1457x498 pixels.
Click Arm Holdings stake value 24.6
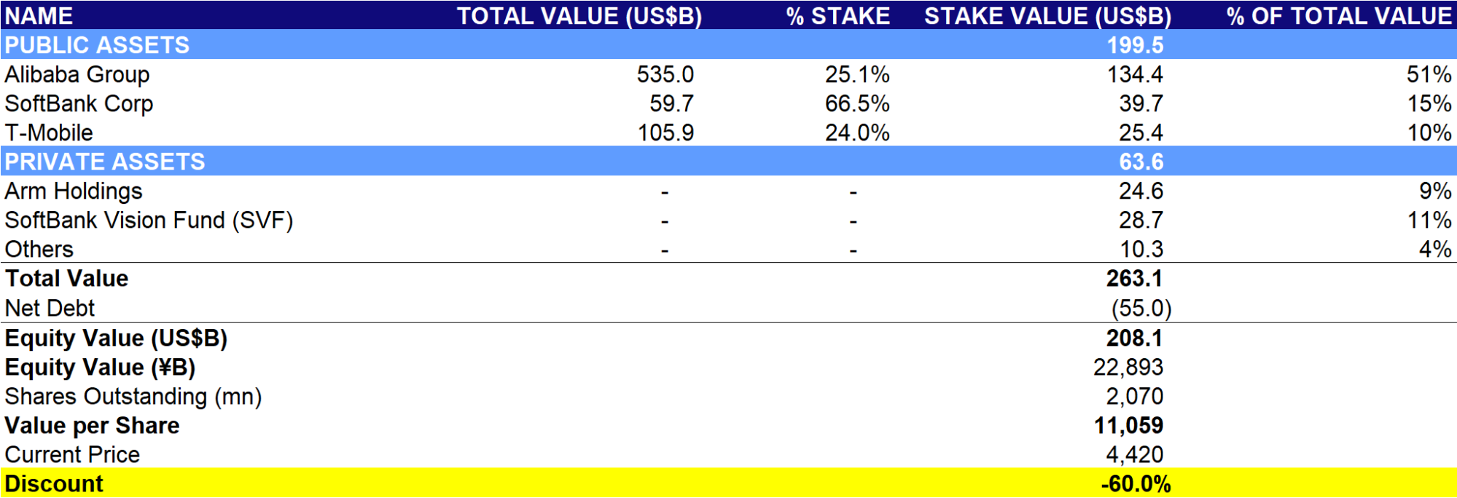coord(1141,191)
